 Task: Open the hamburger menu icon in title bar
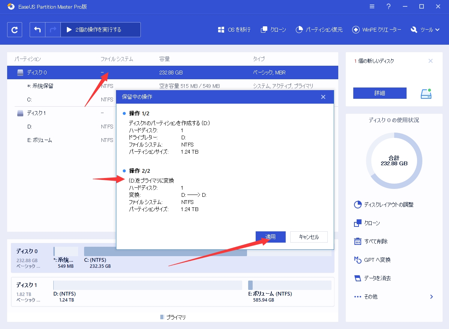click(372, 6)
